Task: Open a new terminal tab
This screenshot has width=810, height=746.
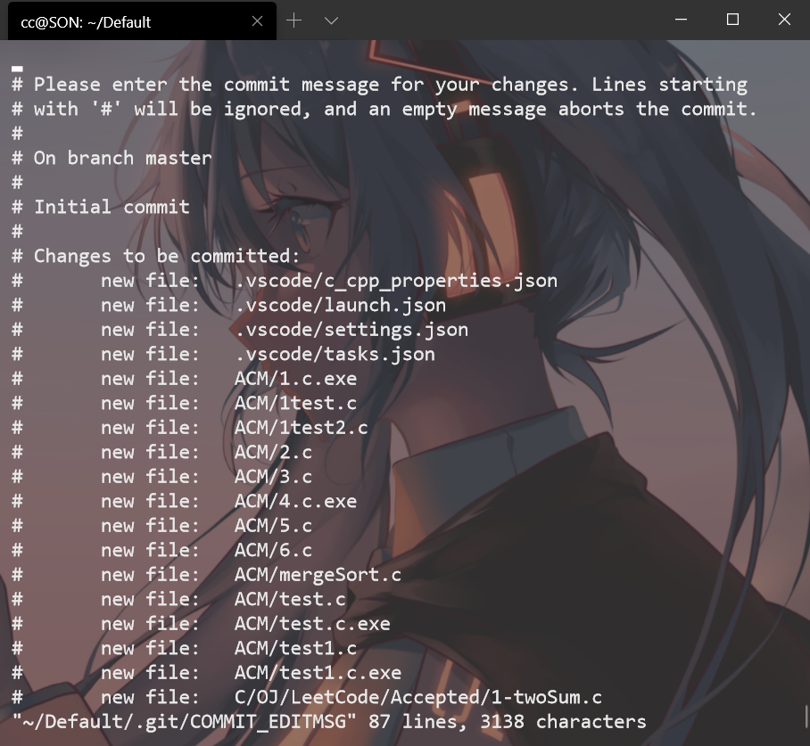Action: (x=293, y=20)
